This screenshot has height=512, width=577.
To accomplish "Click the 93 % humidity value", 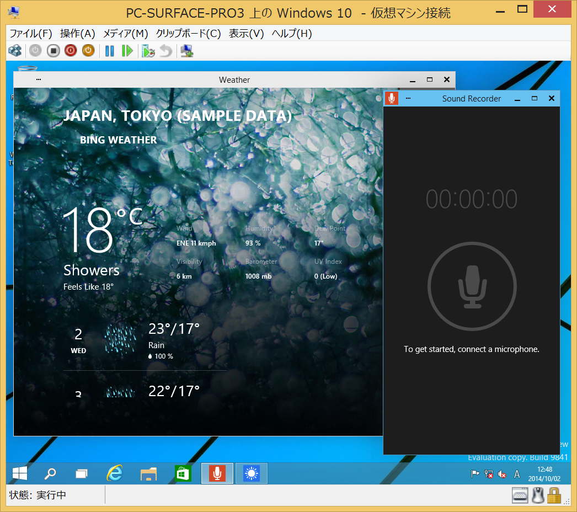I will pos(253,243).
